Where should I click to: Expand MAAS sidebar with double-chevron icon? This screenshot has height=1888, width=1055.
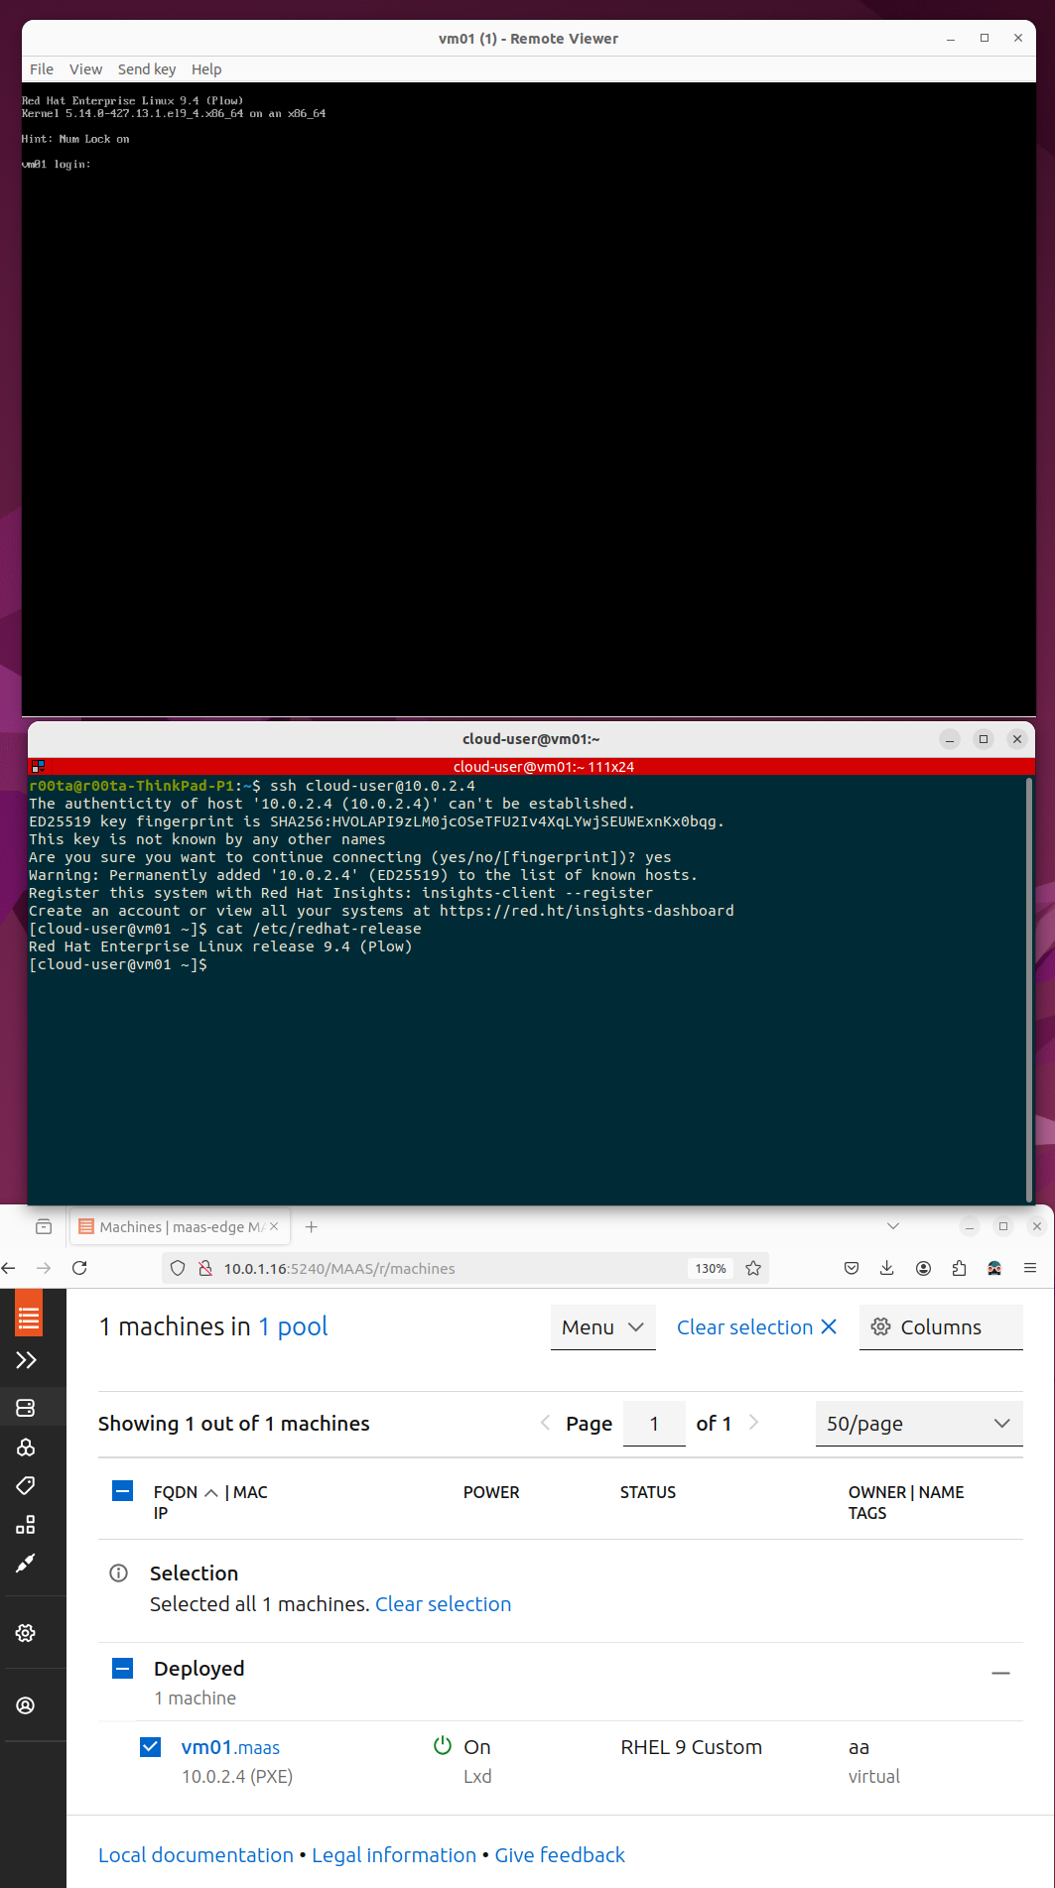(26, 1360)
